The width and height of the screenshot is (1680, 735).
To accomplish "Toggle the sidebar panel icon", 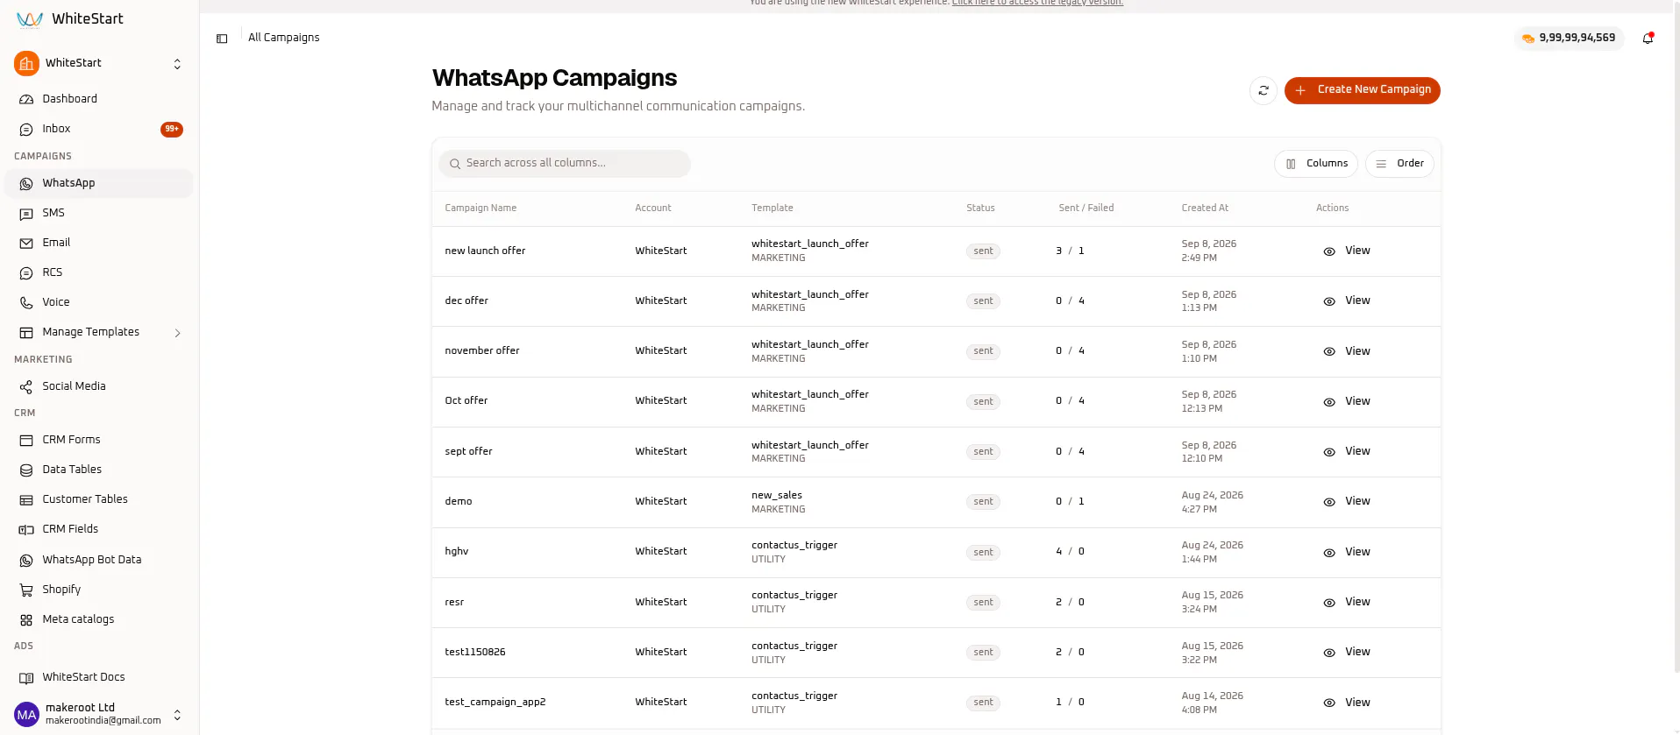I will coord(222,39).
